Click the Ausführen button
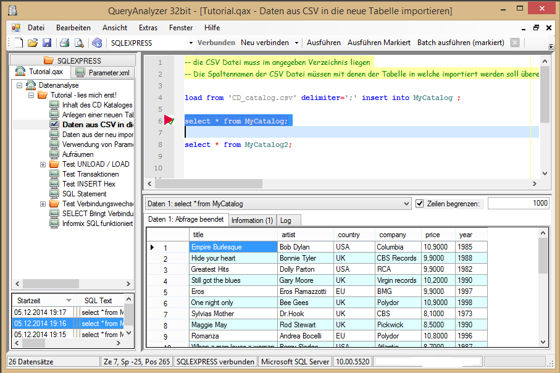The width and height of the screenshot is (560, 373). pyautogui.click(x=324, y=43)
